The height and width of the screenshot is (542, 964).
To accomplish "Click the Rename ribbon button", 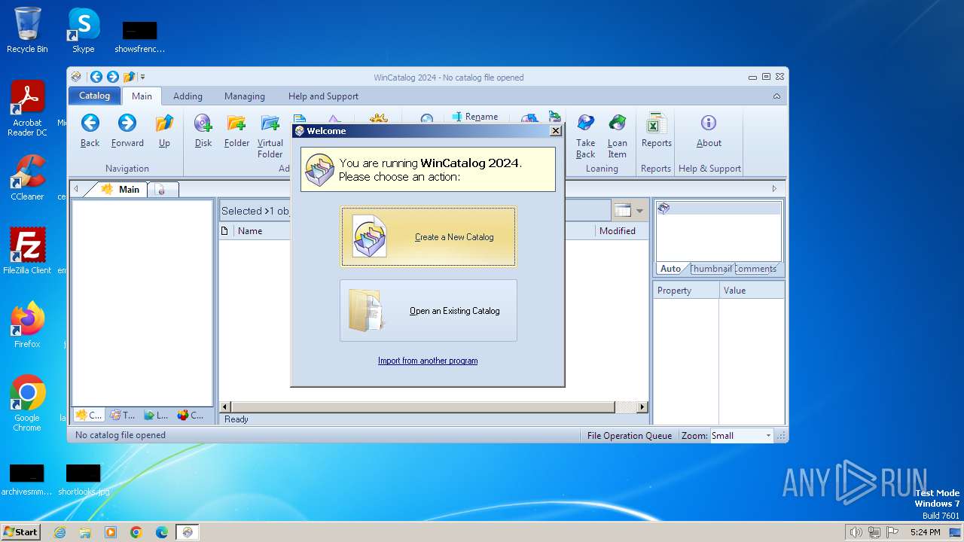I will point(474,117).
